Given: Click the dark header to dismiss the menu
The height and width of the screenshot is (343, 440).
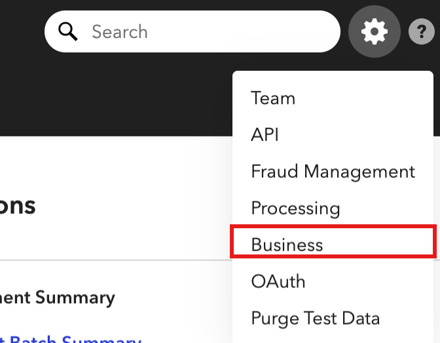Looking at the screenshot, I should click(112, 98).
